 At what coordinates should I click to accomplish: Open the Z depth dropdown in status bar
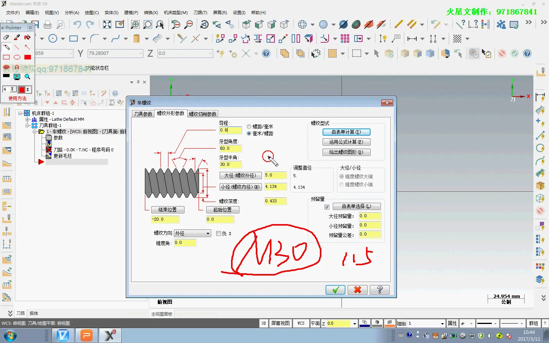point(355,324)
